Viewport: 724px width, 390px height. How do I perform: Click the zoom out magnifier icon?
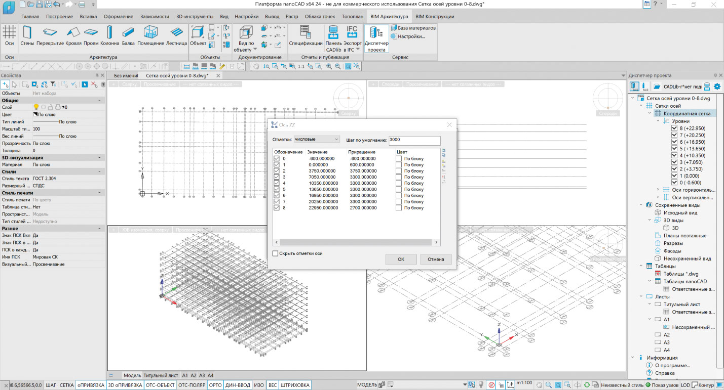click(338, 66)
